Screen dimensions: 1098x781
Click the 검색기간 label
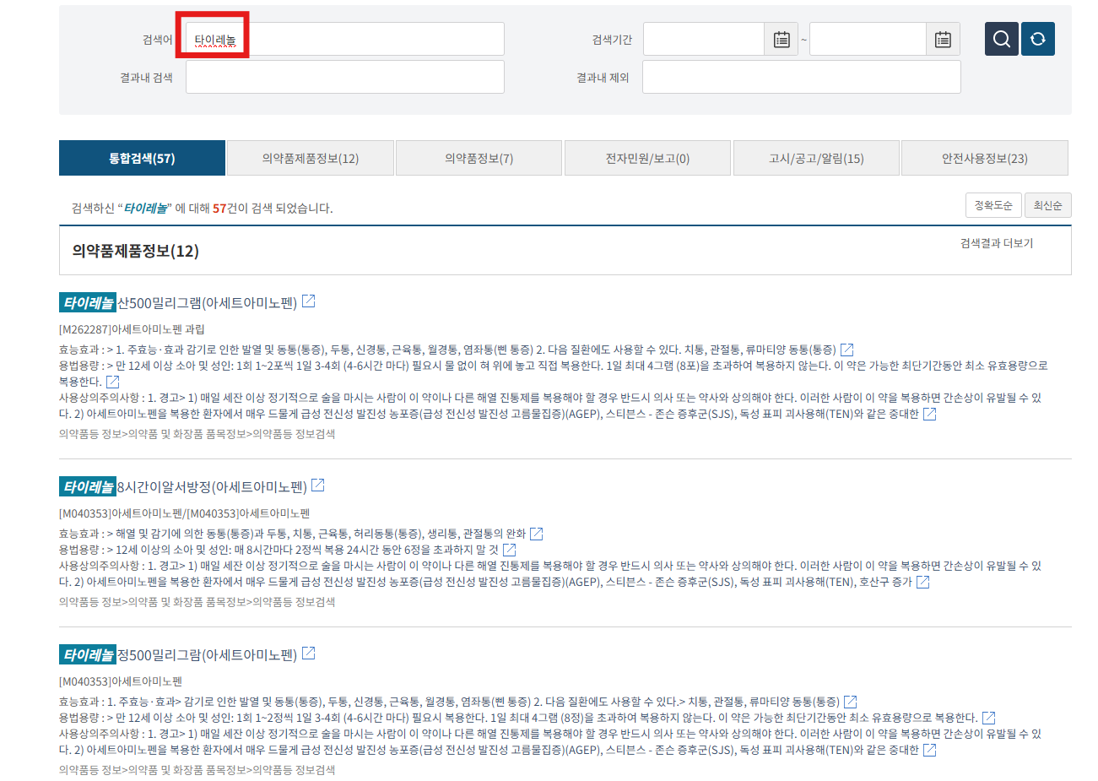tap(612, 40)
